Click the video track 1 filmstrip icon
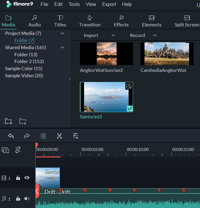 [4, 178]
